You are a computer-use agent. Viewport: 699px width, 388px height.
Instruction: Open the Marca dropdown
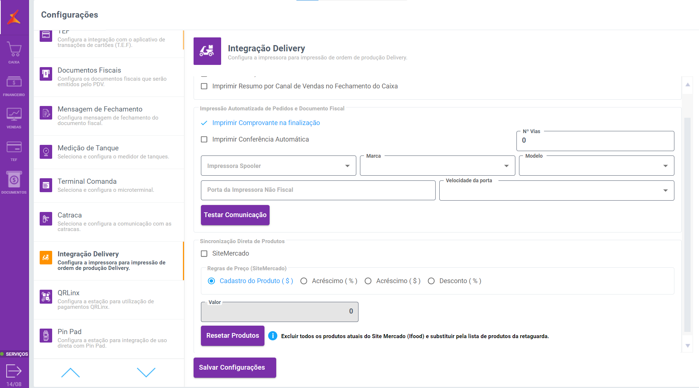click(437, 166)
